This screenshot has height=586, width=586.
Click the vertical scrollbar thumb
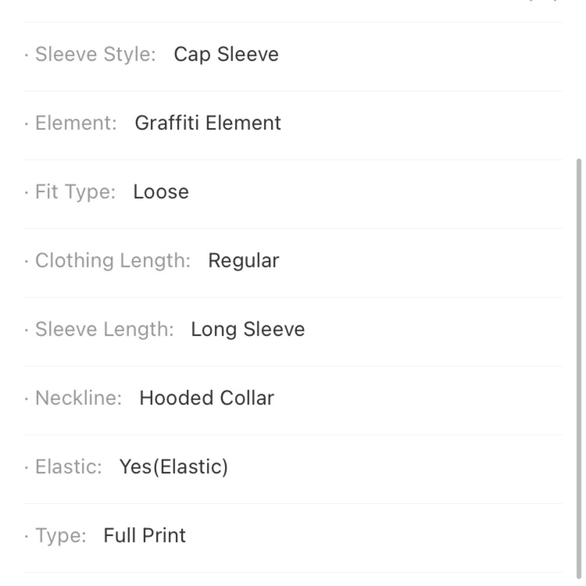pos(579,368)
